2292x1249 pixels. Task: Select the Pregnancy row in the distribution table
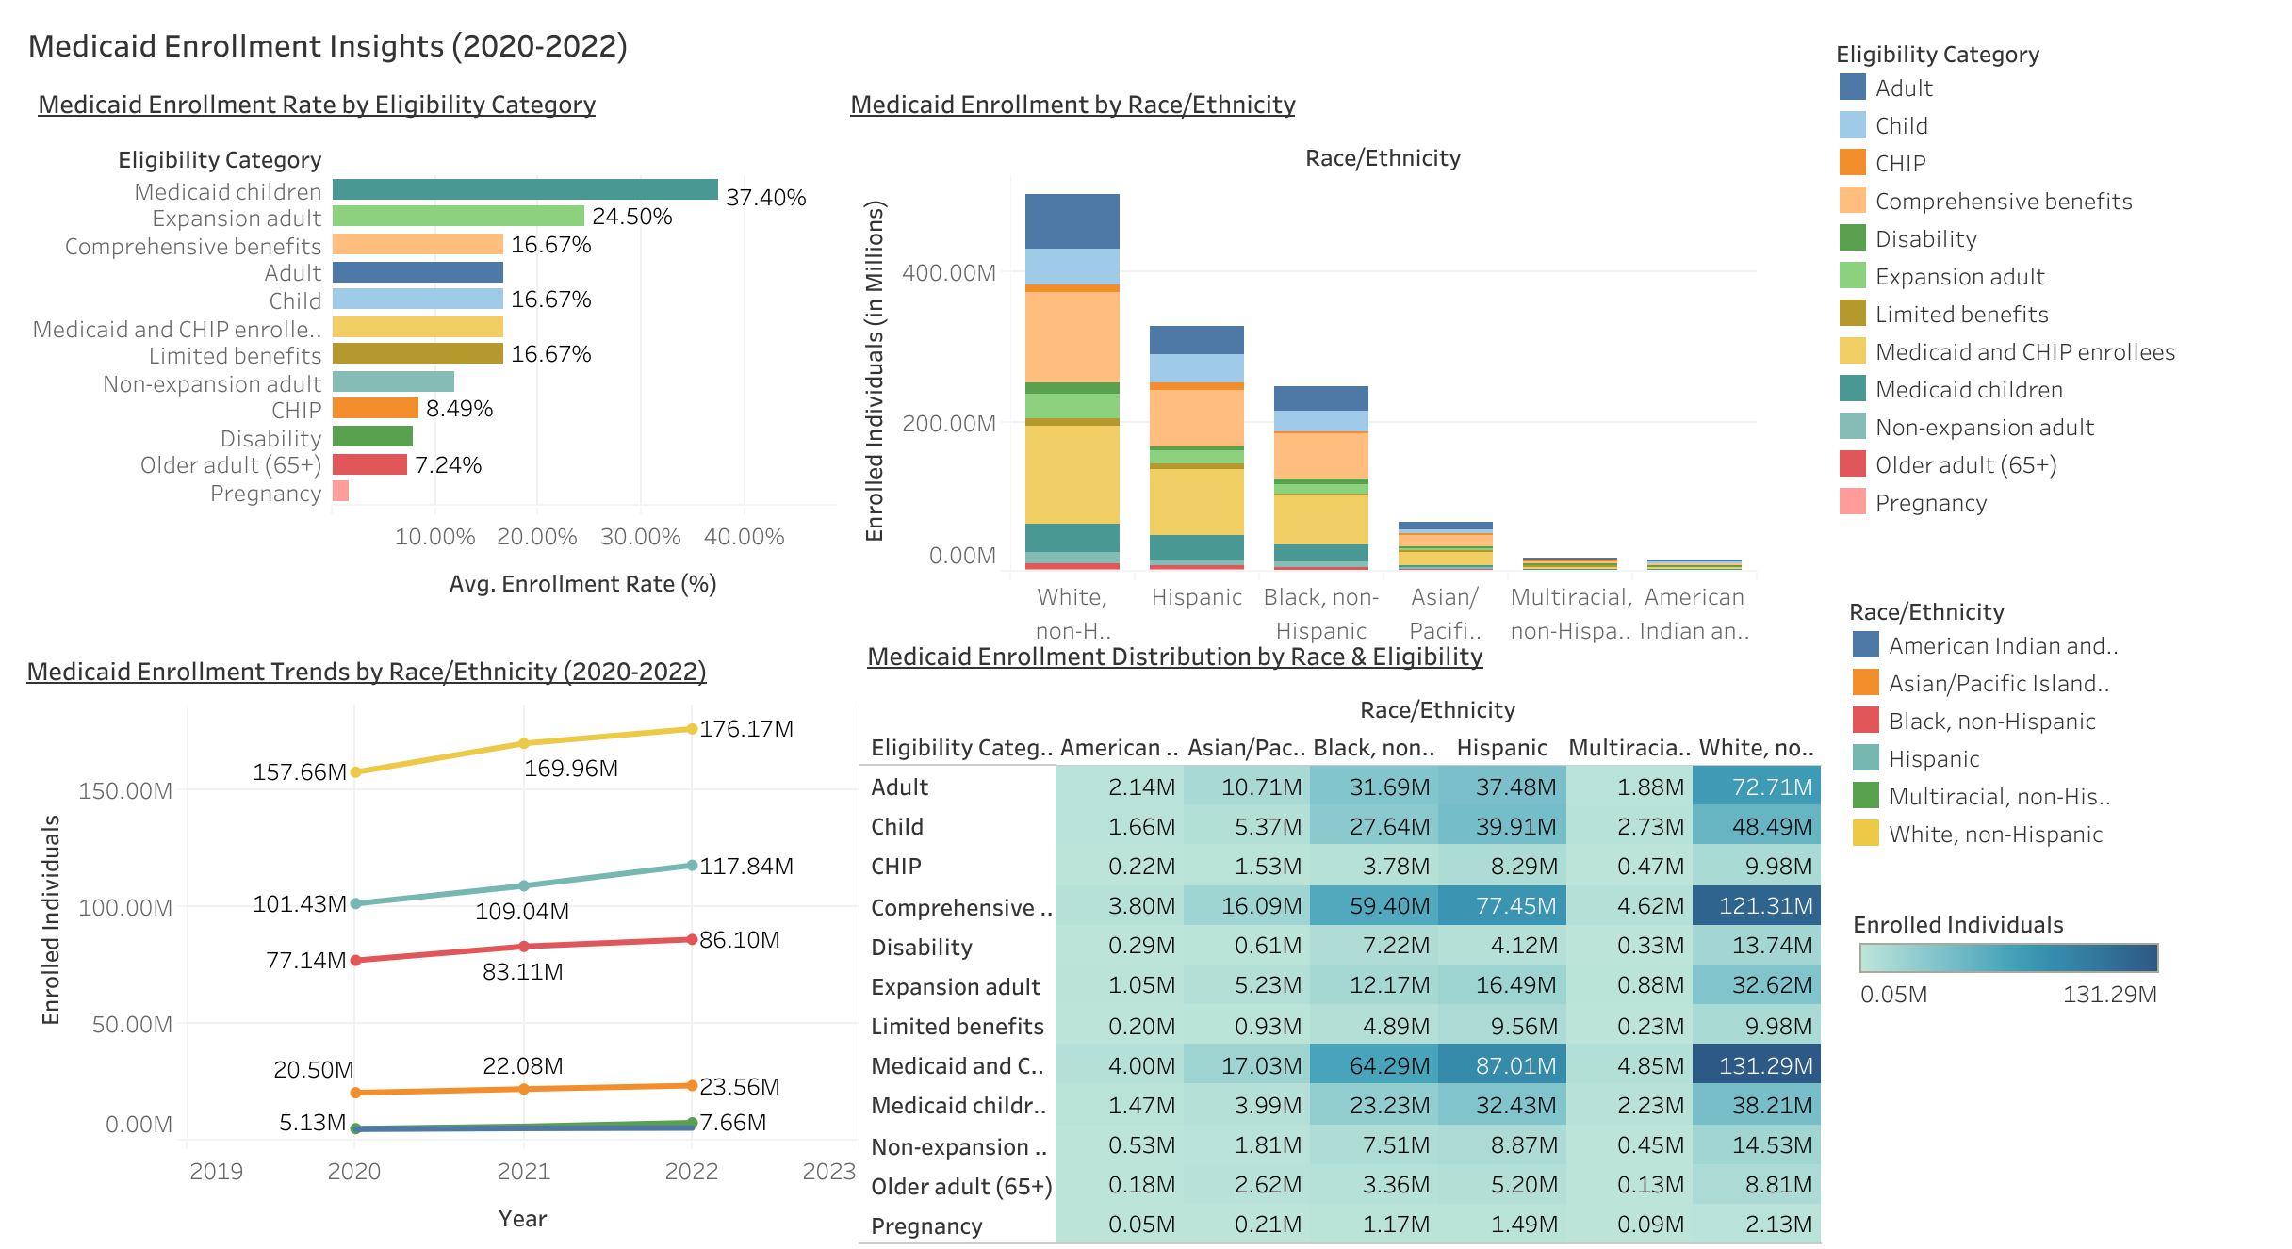(x=926, y=1225)
